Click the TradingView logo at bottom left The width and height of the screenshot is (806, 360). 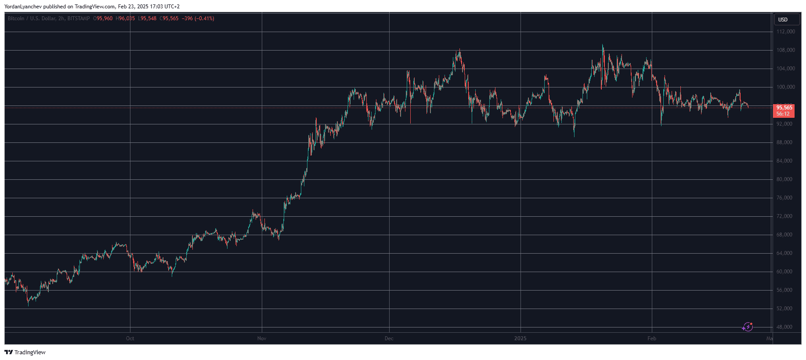[25, 352]
